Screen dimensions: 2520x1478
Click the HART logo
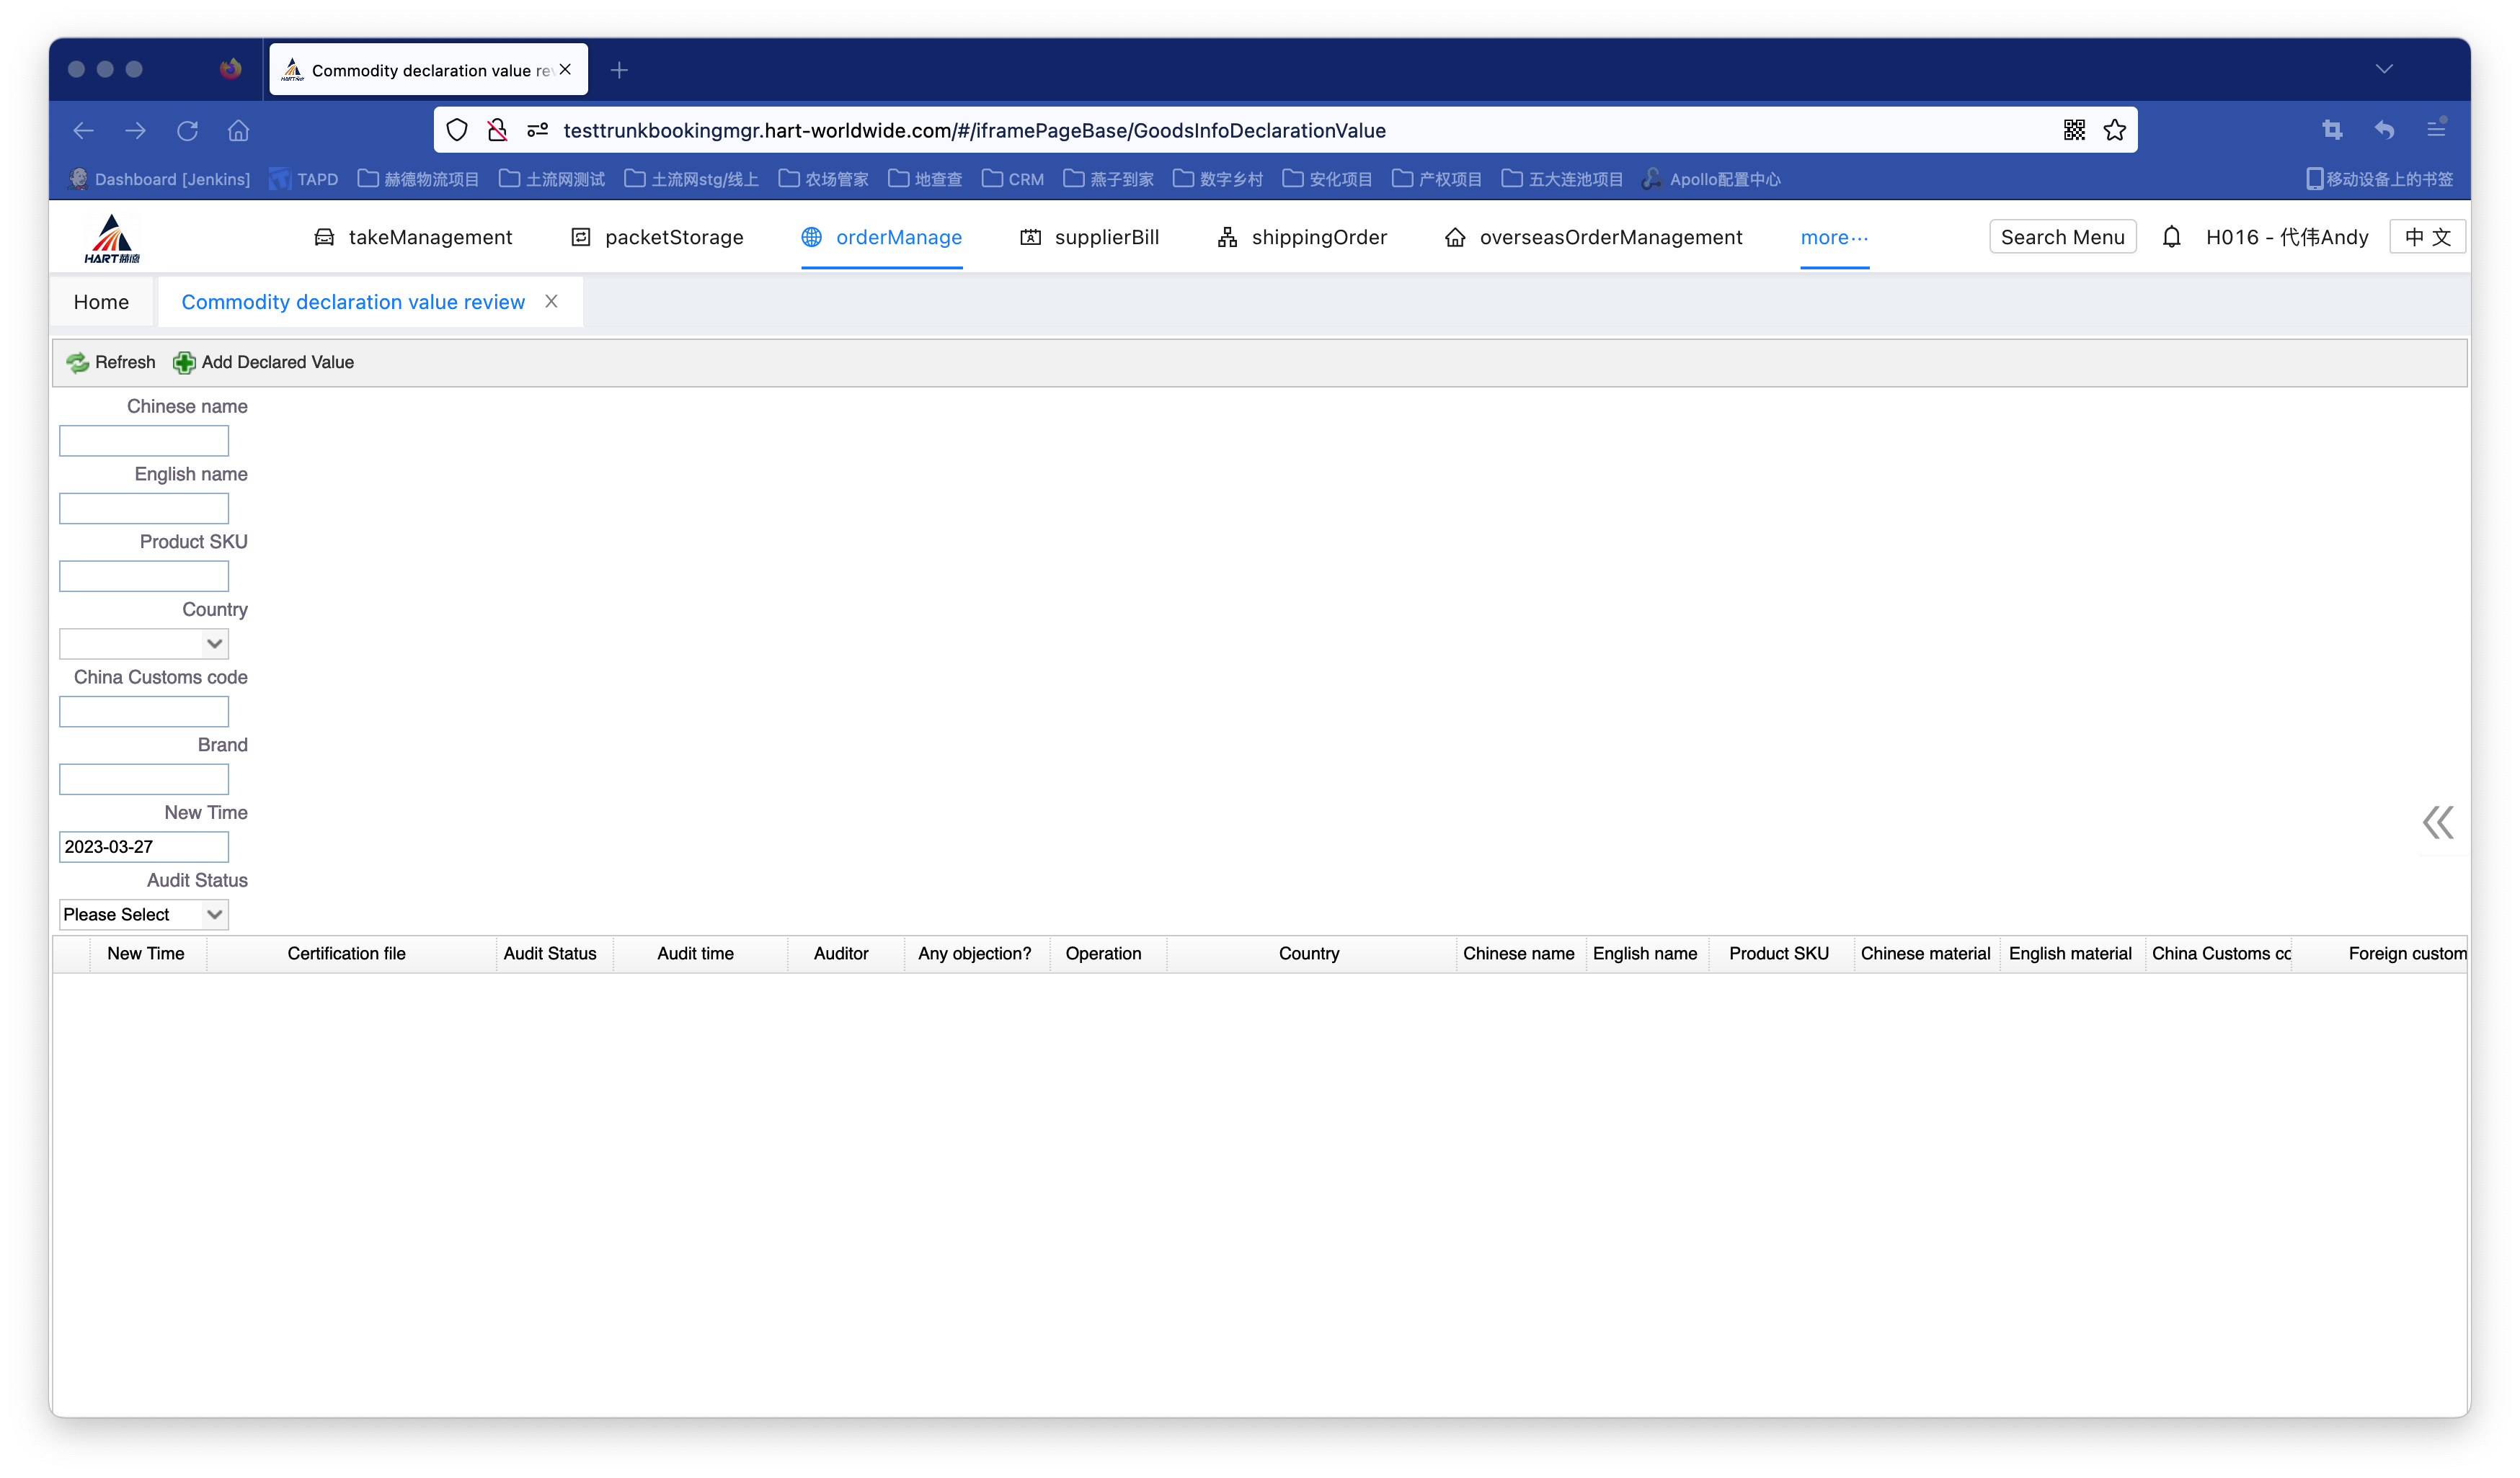pos(112,239)
